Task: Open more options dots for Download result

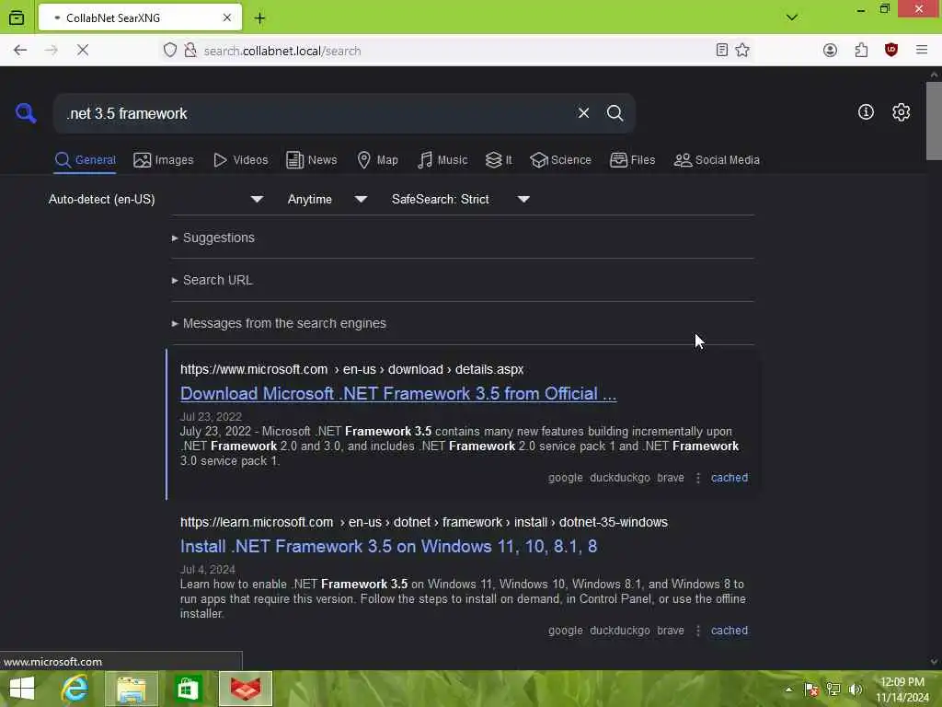Action: (697, 478)
